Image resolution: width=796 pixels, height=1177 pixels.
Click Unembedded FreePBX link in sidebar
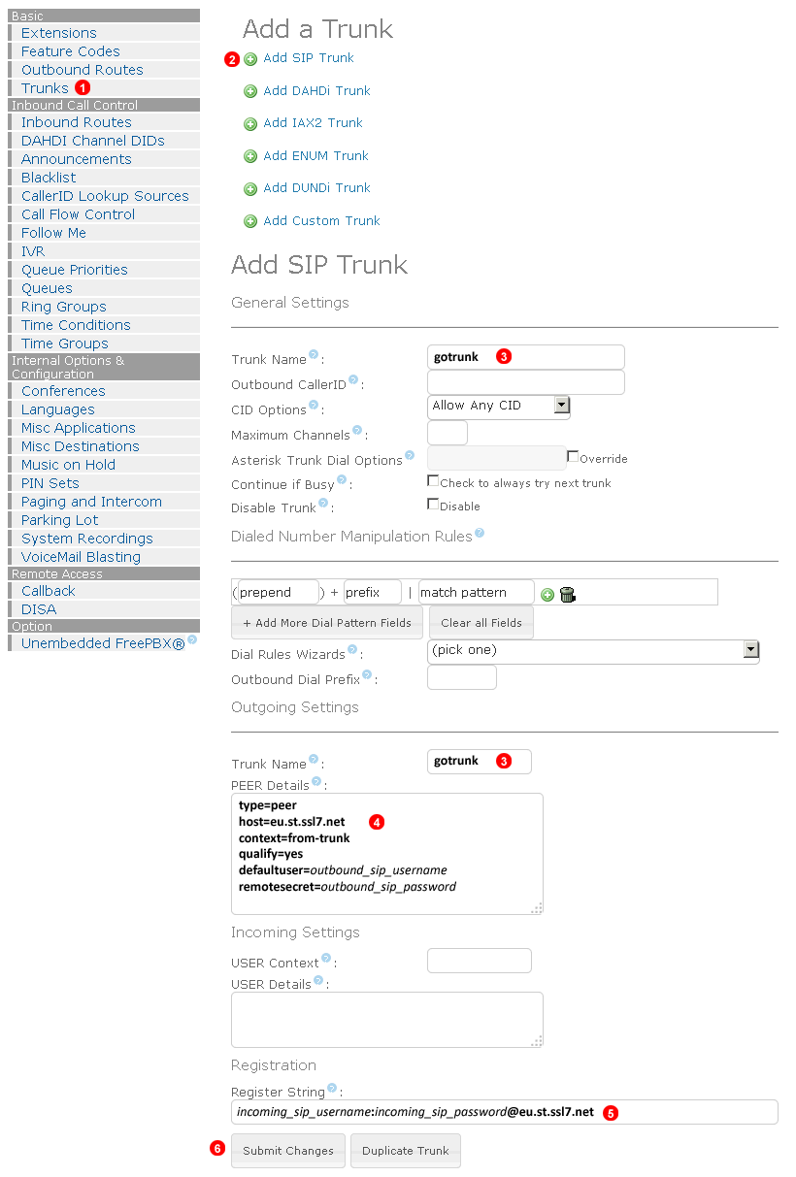103,643
